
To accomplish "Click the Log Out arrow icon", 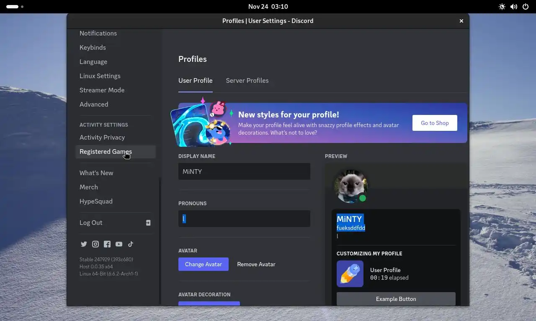I will coord(148,223).
